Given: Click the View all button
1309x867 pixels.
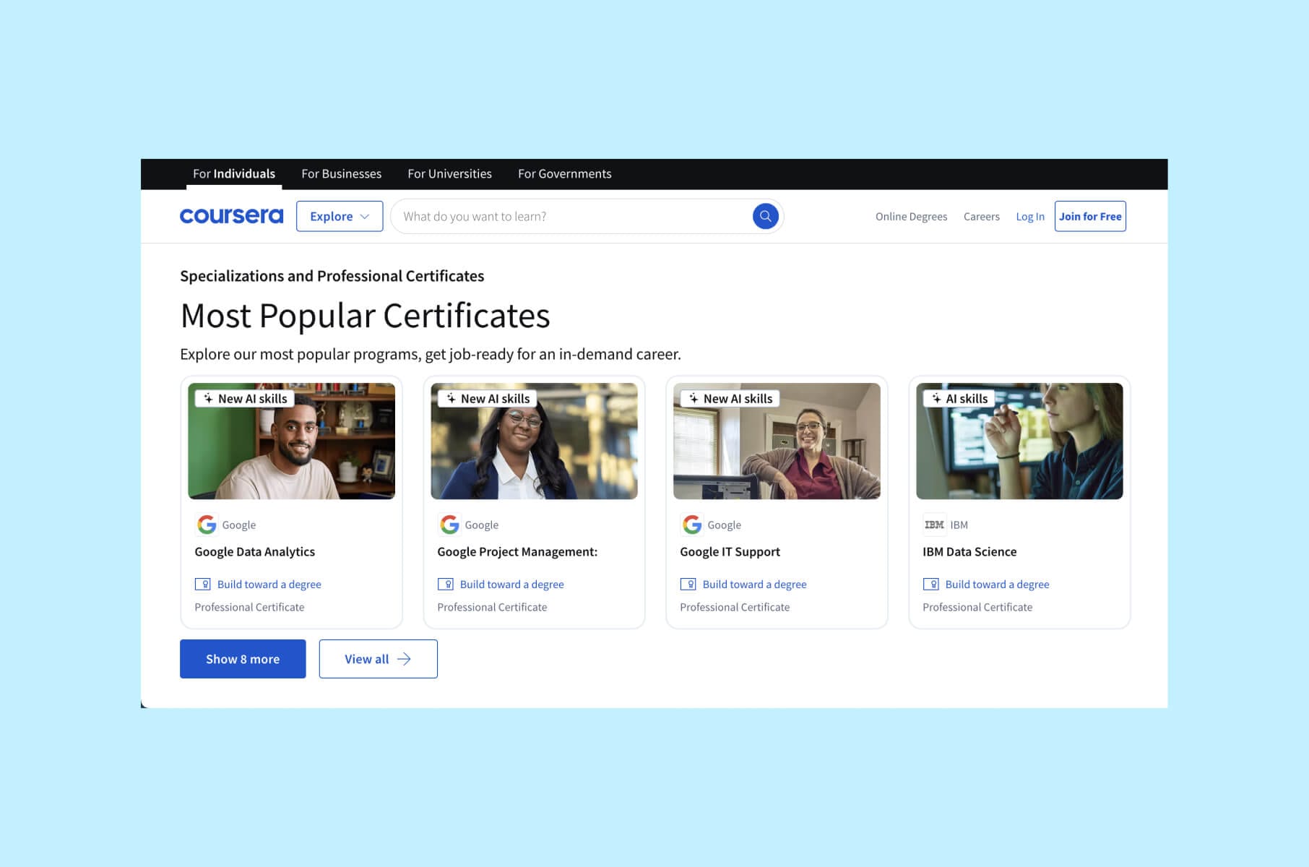Looking at the screenshot, I should coord(378,659).
